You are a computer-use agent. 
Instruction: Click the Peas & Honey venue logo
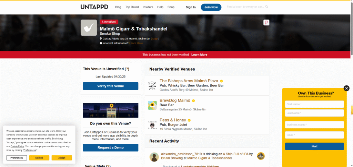pos(152,125)
